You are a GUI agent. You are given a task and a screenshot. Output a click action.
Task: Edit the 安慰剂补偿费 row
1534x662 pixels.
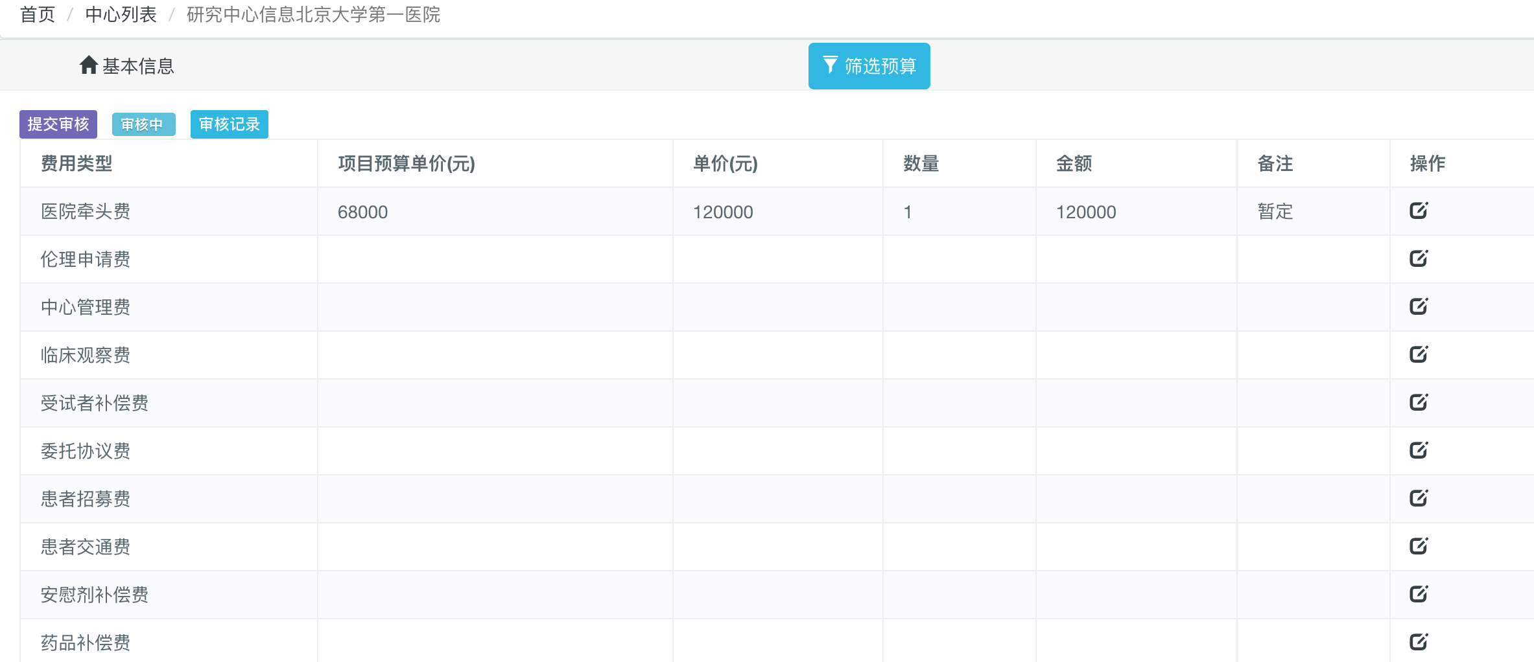click(1419, 594)
